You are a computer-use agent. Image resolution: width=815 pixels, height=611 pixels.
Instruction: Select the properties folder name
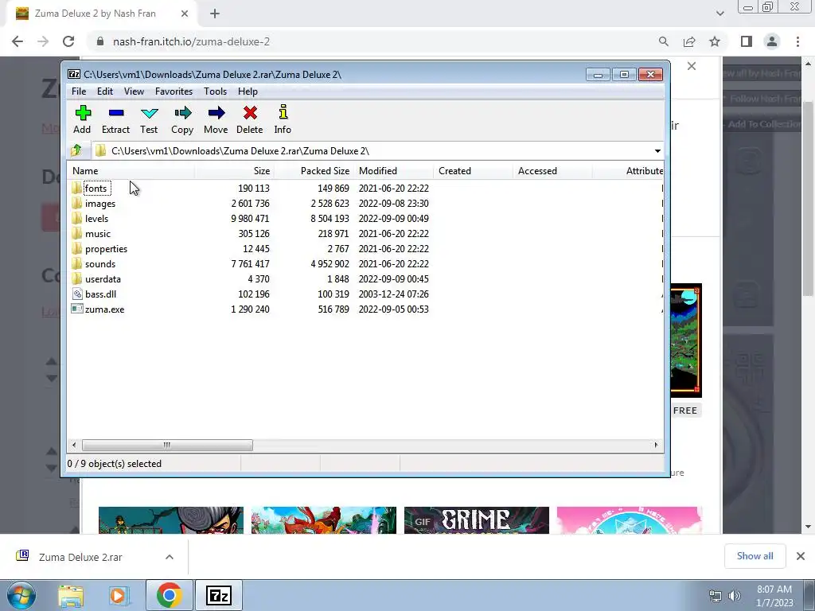(x=106, y=249)
